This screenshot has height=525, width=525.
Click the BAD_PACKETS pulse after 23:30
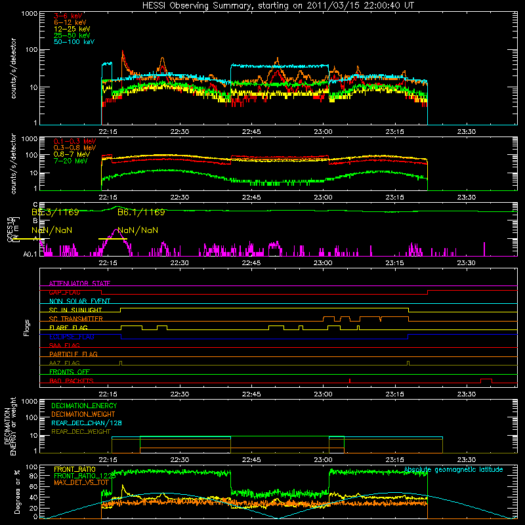(486, 381)
